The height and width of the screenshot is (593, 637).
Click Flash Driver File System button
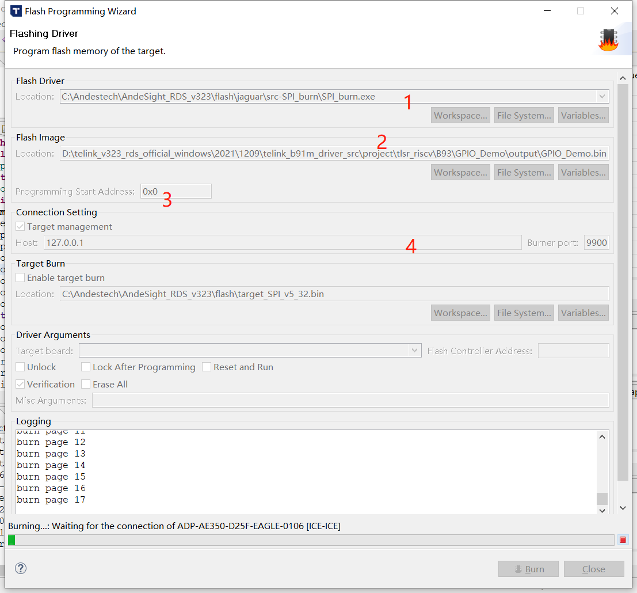pos(524,115)
